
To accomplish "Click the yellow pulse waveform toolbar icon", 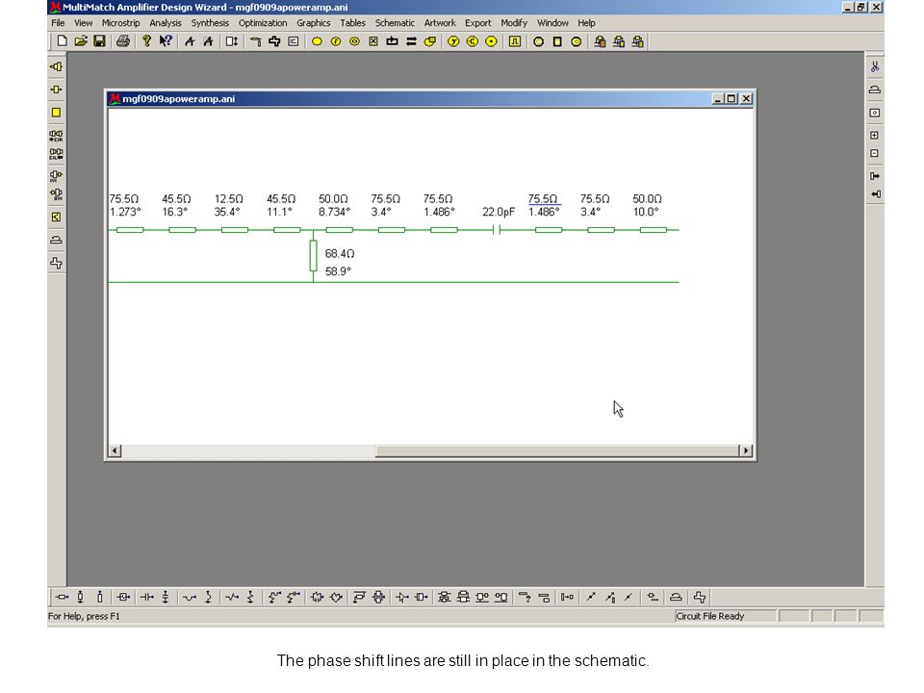I will pos(514,41).
